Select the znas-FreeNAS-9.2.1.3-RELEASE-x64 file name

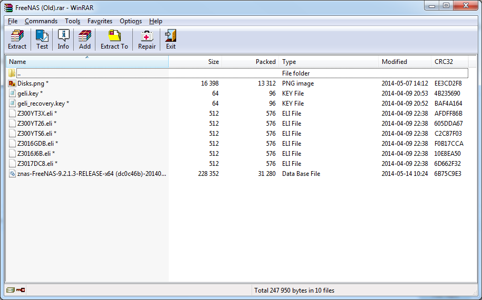[x=92, y=174]
